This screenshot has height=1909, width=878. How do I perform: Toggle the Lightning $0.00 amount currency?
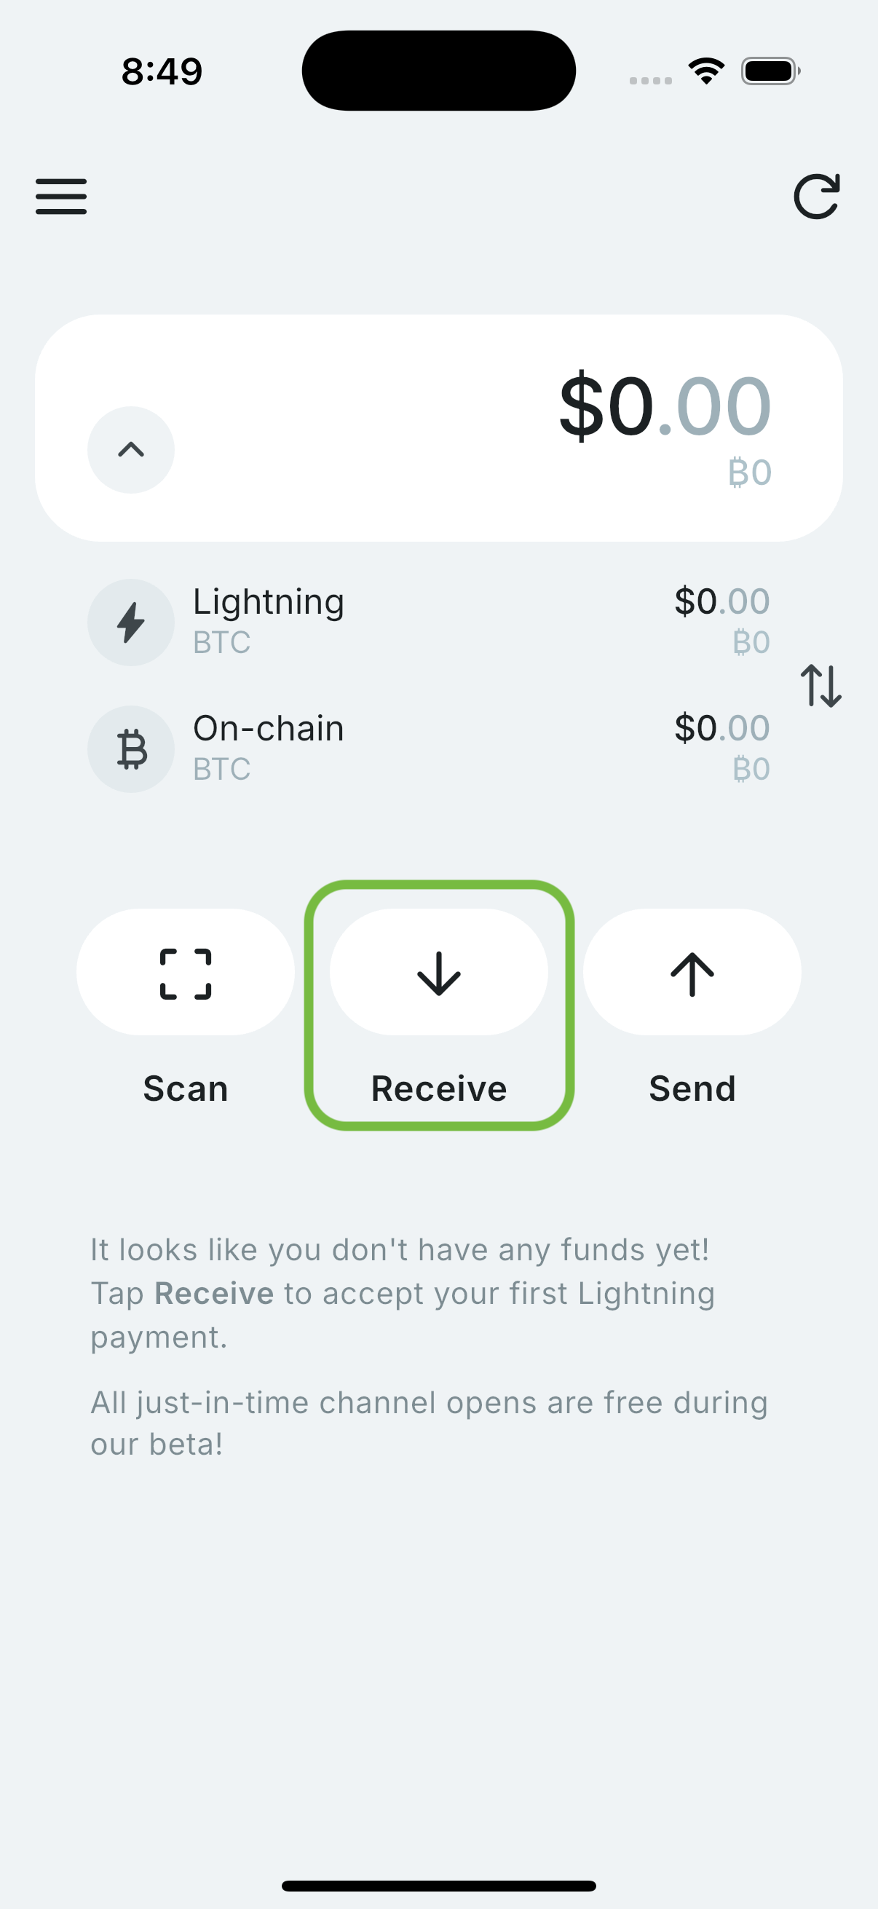pyautogui.click(x=721, y=601)
